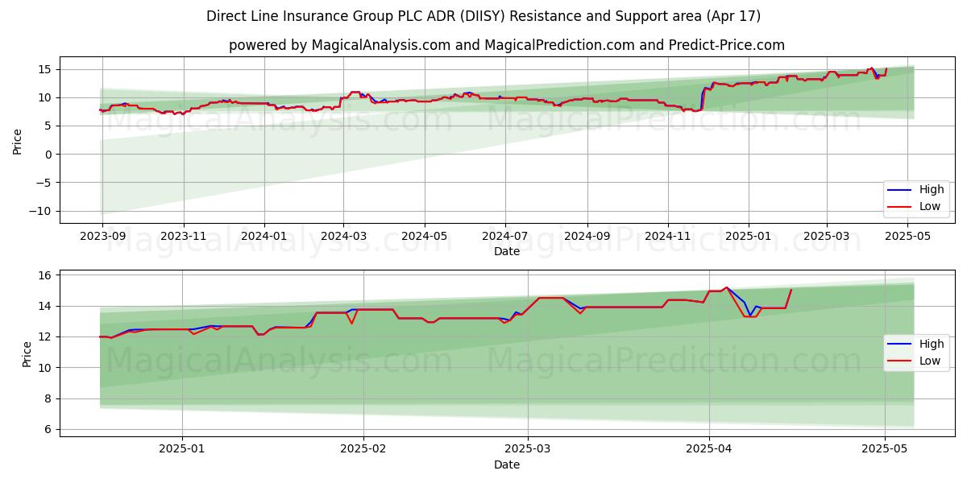Click the 'Date' axis label under the top chart
This screenshot has width=967, height=483.
pyautogui.click(x=506, y=252)
